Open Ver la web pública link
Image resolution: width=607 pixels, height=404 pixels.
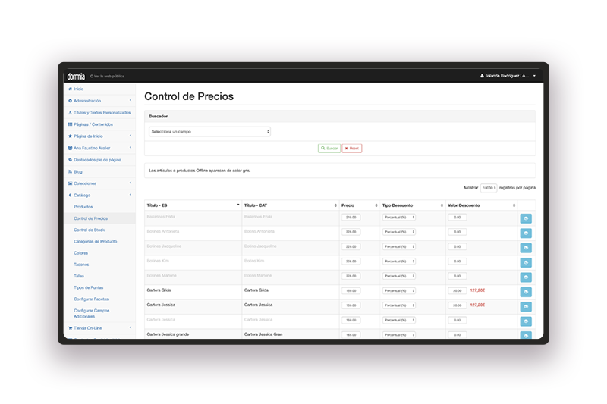pyautogui.click(x=107, y=76)
